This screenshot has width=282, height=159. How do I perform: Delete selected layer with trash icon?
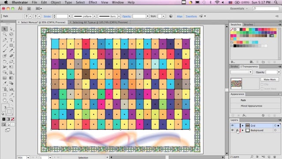click(x=275, y=157)
